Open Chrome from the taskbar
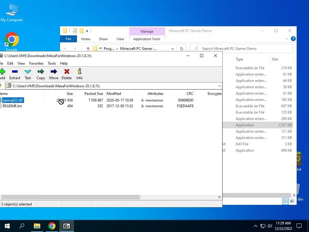 click(52, 226)
